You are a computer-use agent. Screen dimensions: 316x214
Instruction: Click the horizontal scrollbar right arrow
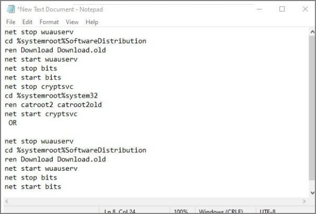click(x=305, y=201)
